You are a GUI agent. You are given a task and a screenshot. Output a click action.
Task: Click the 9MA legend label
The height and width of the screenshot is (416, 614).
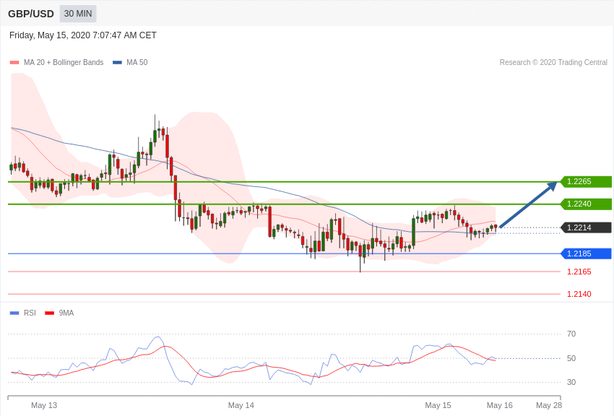[66, 313]
